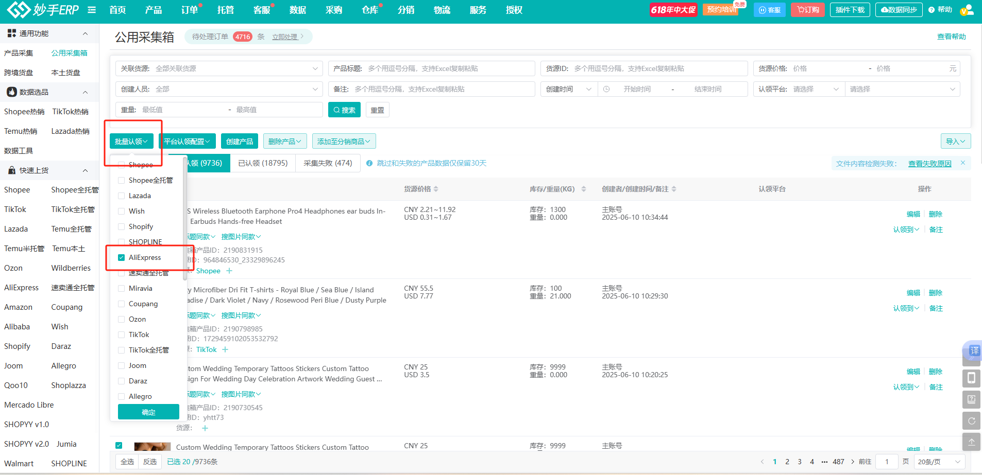Image resolution: width=982 pixels, height=475 pixels.
Task: Open the floating help manual icon
Action: (971, 399)
